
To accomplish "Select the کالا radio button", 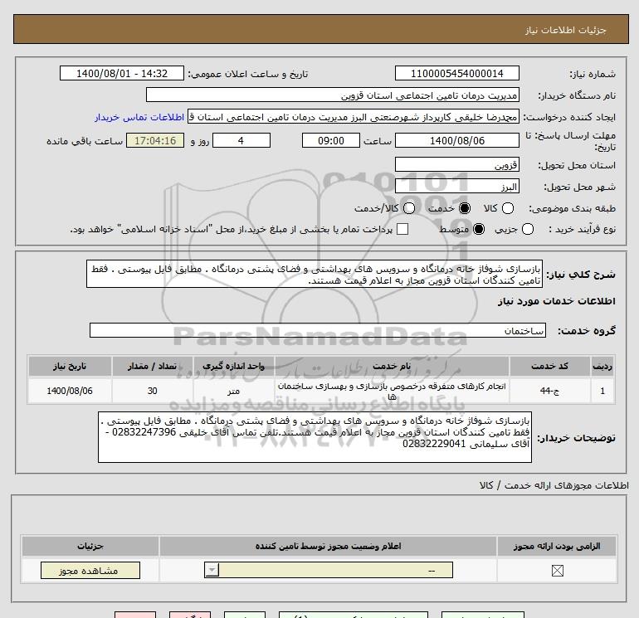I will pos(507,208).
